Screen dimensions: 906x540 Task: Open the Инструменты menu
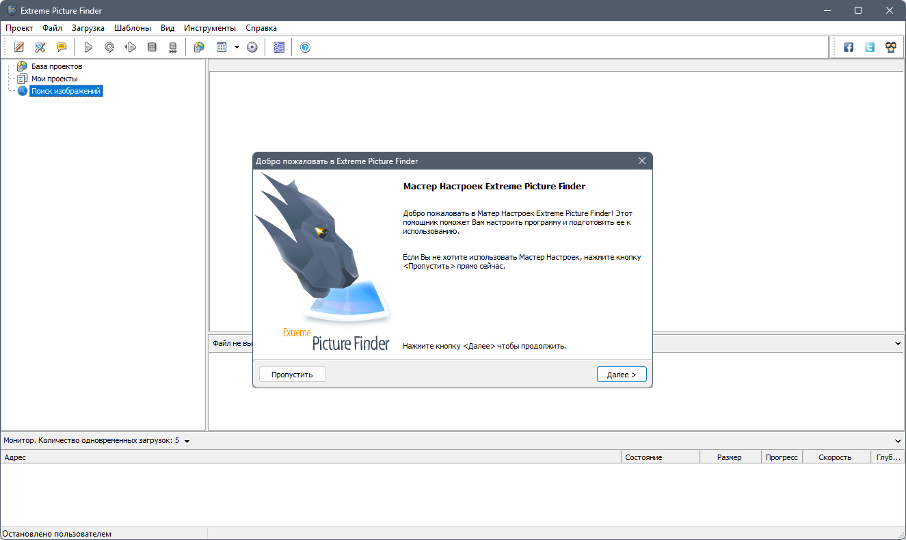click(x=209, y=28)
